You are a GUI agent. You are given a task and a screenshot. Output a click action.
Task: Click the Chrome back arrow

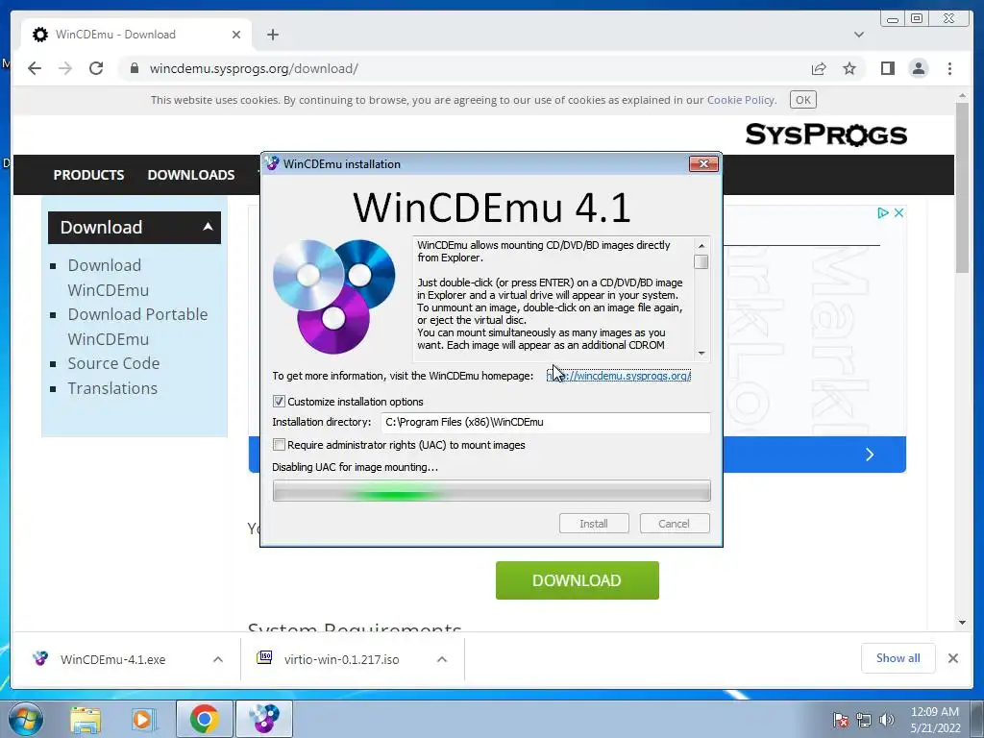[35, 68]
